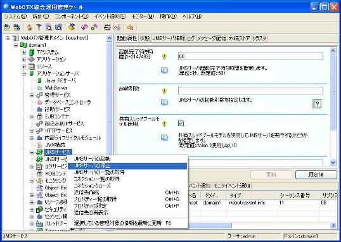The image size is (341, 242).
Task: Switch to 状態 tab
Action: [145, 38]
